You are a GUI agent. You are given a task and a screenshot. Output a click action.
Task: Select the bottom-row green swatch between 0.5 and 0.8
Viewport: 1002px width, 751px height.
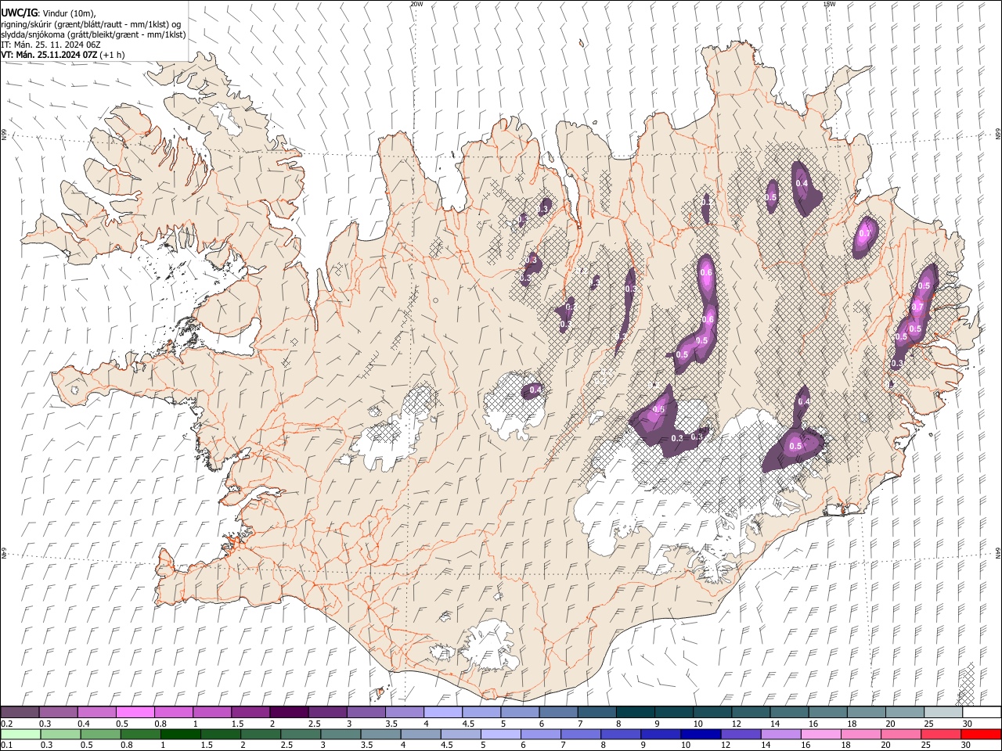coord(100,734)
